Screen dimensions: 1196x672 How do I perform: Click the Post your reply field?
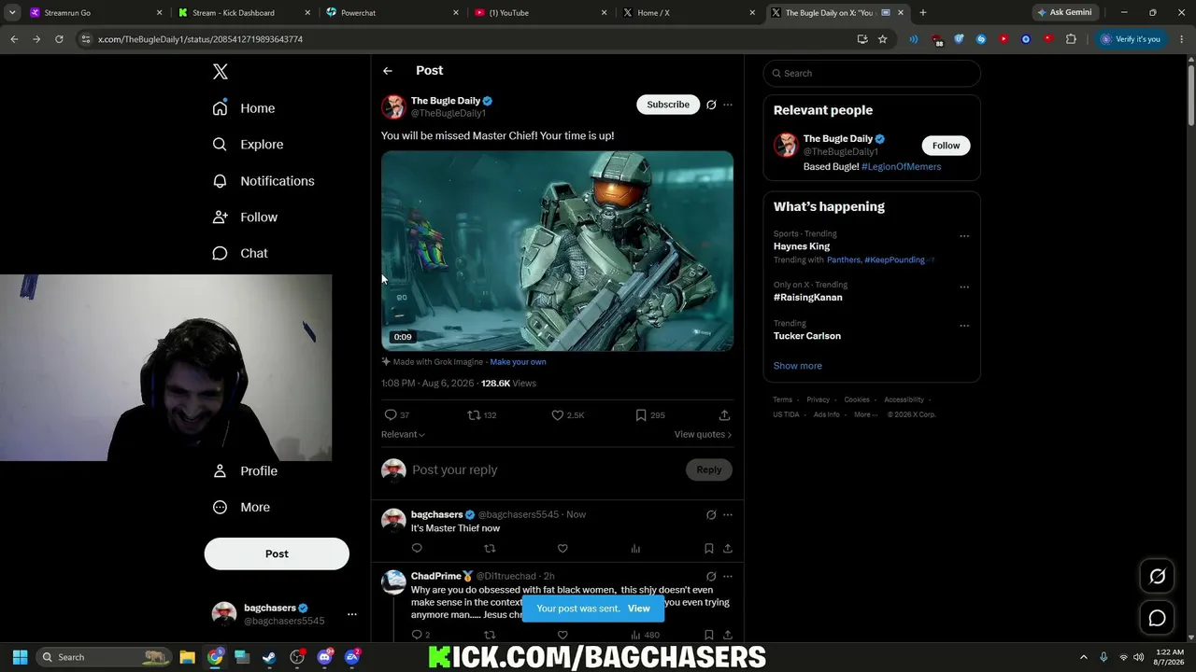click(x=545, y=470)
